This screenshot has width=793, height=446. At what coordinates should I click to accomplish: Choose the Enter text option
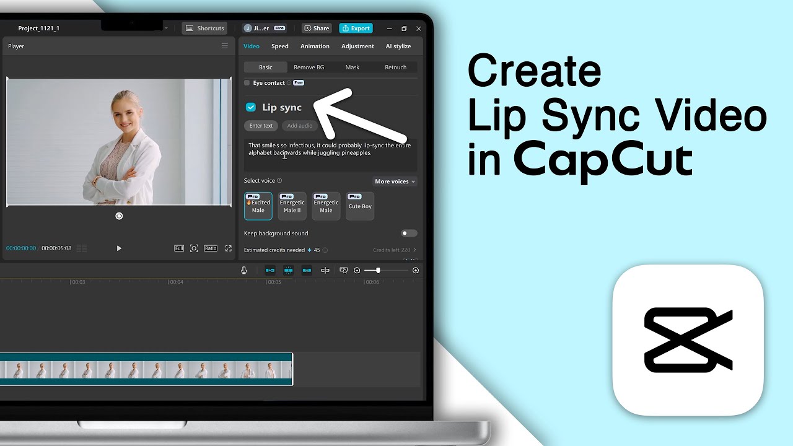[261, 126]
